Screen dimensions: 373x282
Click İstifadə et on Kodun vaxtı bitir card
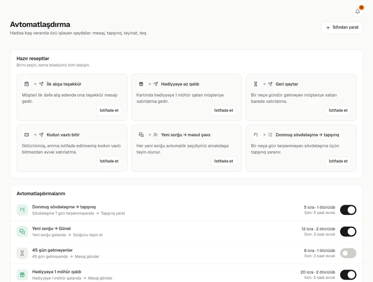(109, 161)
